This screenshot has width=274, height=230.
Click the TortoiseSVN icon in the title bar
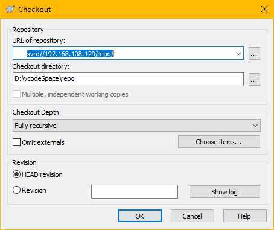[x=10, y=9]
